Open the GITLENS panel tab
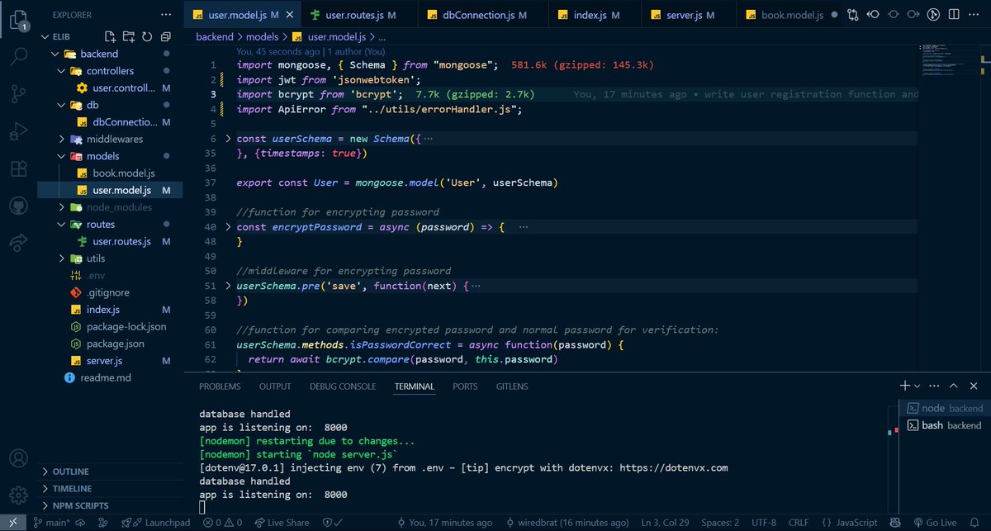This screenshot has height=531, width=991. click(512, 386)
